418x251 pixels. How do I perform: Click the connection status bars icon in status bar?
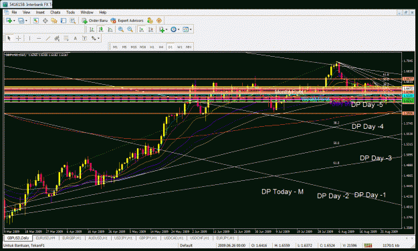369,246
